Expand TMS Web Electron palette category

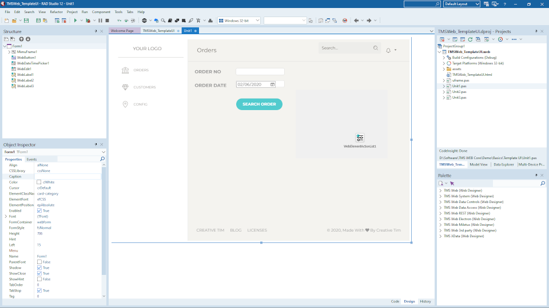[440, 219]
